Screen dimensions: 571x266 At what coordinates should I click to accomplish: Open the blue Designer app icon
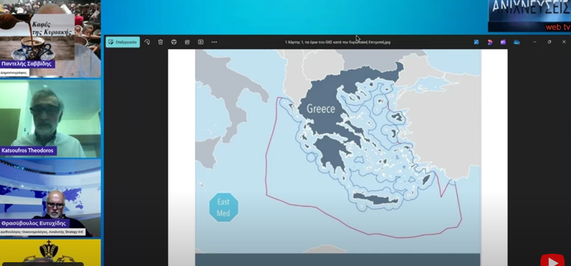[x=476, y=42]
